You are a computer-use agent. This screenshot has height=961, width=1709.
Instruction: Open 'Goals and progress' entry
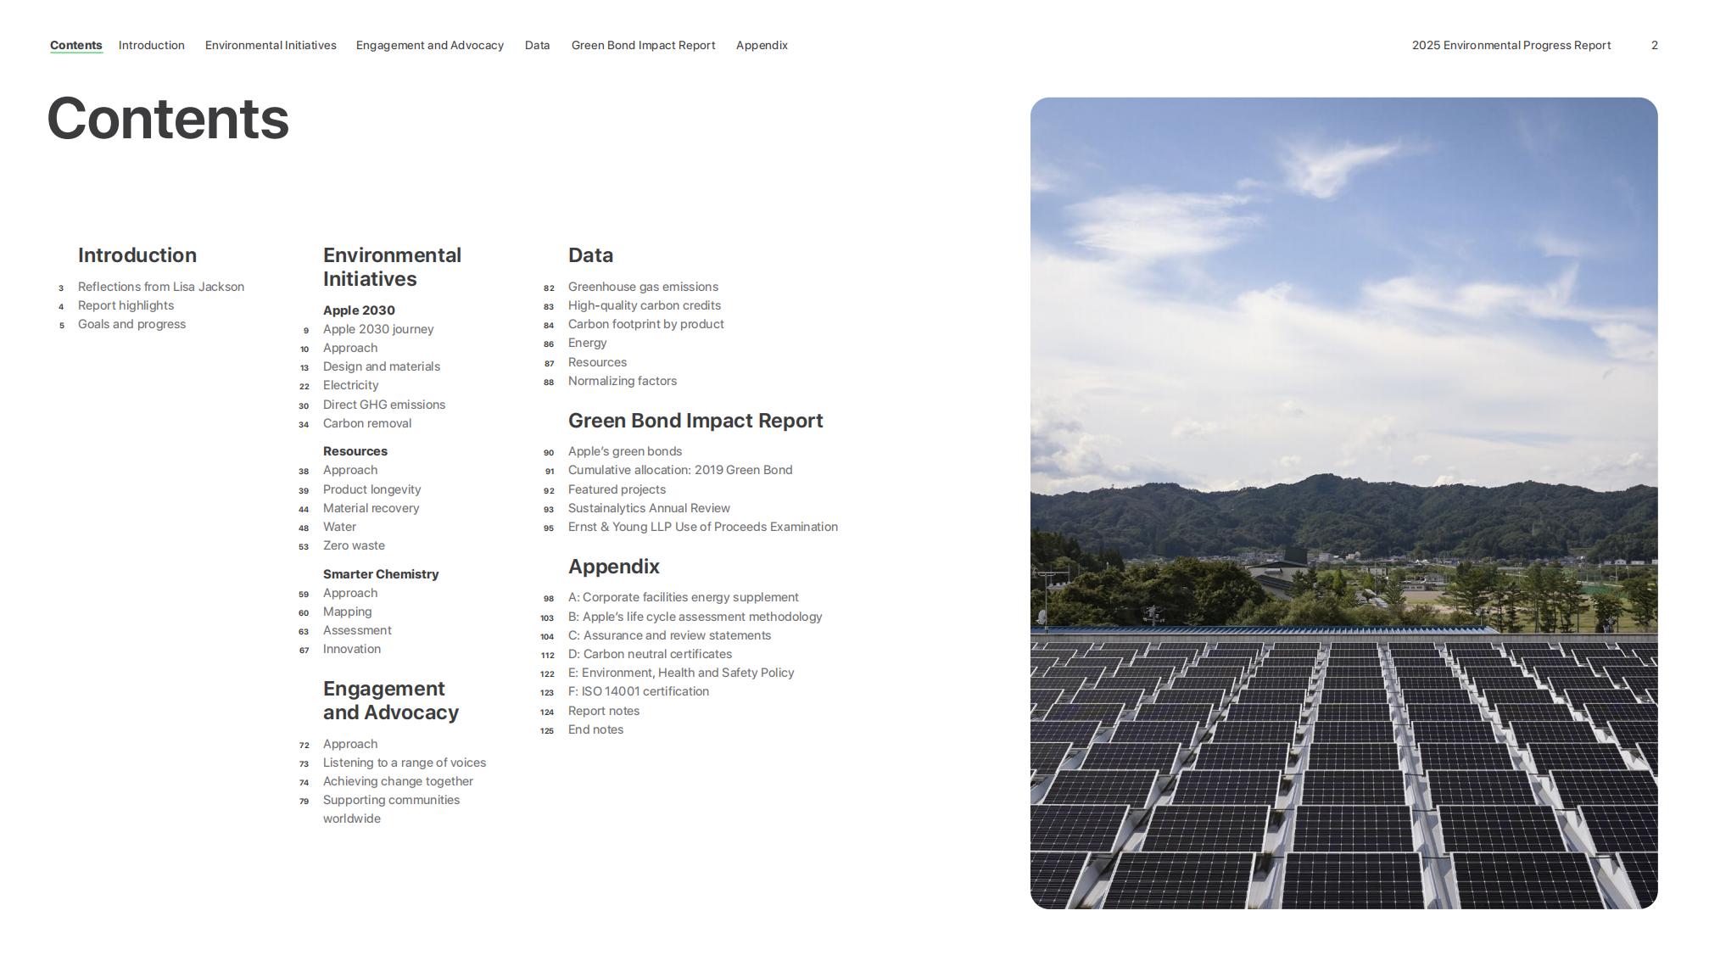coord(131,324)
